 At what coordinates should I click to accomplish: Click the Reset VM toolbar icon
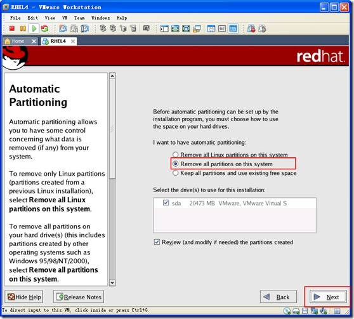[44, 29]
